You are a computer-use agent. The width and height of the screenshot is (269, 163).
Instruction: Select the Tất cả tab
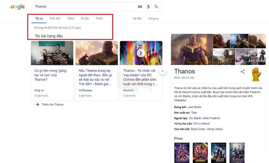(x=39, y=18)
